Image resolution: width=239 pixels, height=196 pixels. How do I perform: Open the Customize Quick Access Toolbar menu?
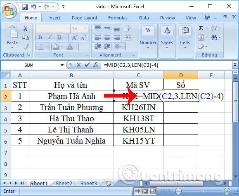click(63, 7)
